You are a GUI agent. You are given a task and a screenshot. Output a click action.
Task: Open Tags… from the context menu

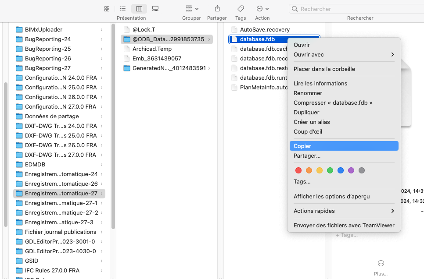coord(344,182)
